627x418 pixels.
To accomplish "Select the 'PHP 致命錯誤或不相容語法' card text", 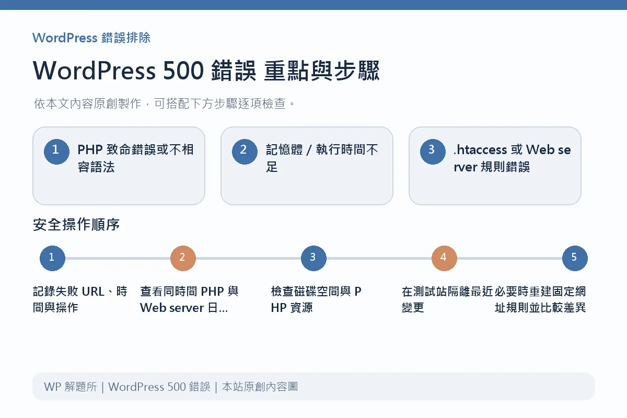I will pyautogui.click(x=135, y=158).
